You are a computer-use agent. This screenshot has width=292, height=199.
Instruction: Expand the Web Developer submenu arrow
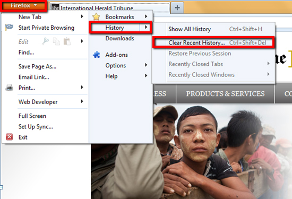click(x=82, y=101)
